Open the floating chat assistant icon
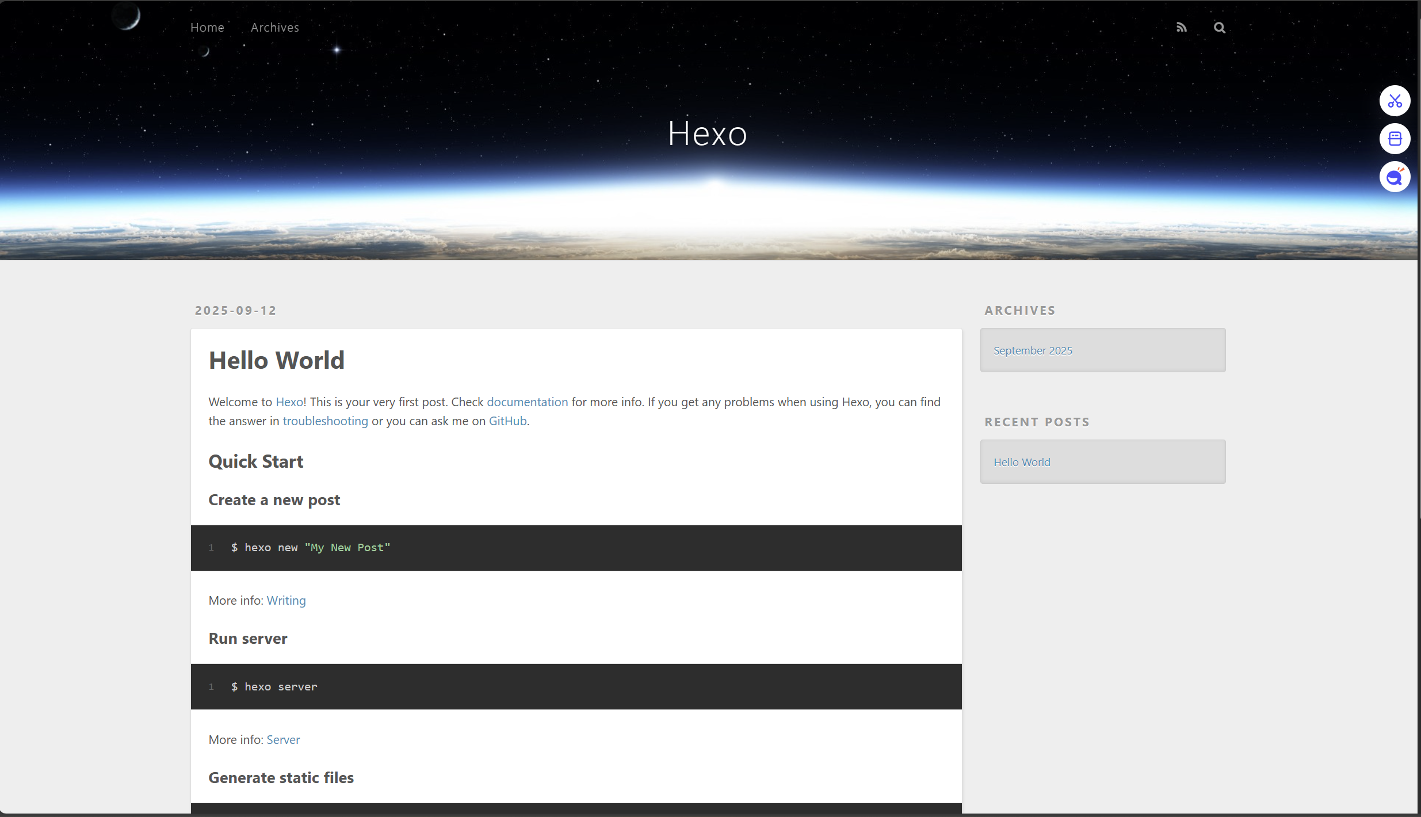This screenshot has height=817, width=1421. [1395, 177]
